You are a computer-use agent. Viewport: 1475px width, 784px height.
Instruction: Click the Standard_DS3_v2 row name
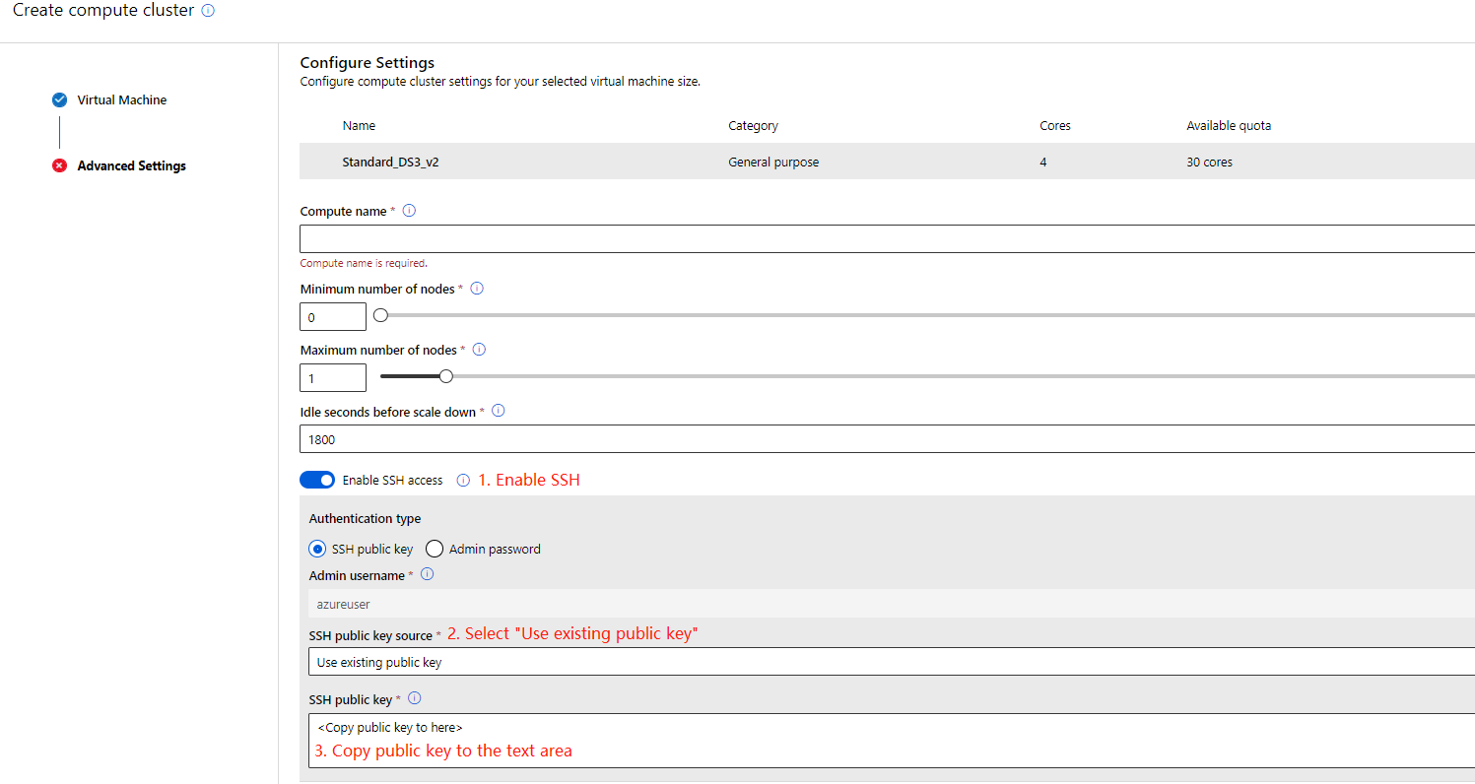pyautogui.click(x=390, y=163)
